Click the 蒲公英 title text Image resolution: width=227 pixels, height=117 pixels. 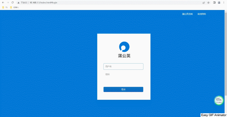point(124,56)
